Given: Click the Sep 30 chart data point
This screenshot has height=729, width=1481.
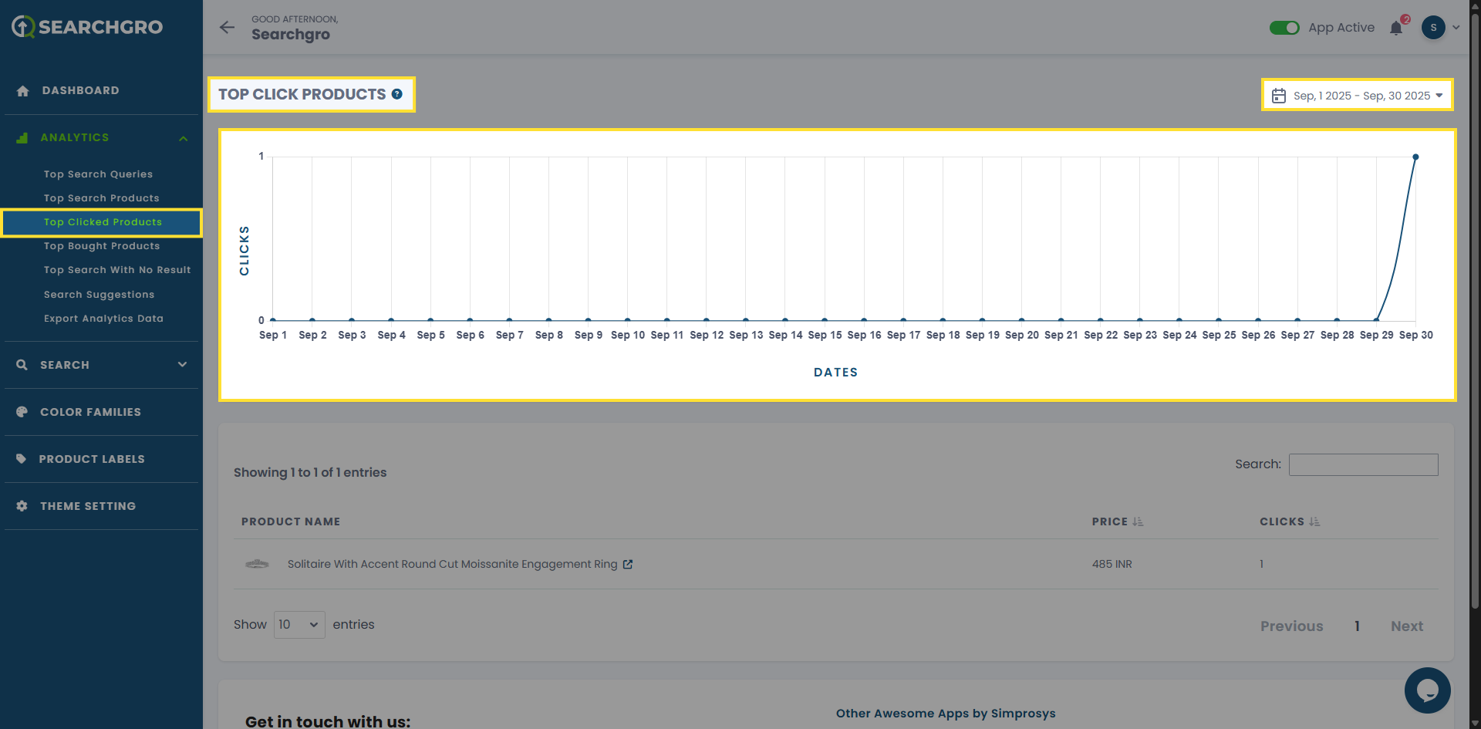Looking at the screenshot, I should click(x=1415, y=157).
